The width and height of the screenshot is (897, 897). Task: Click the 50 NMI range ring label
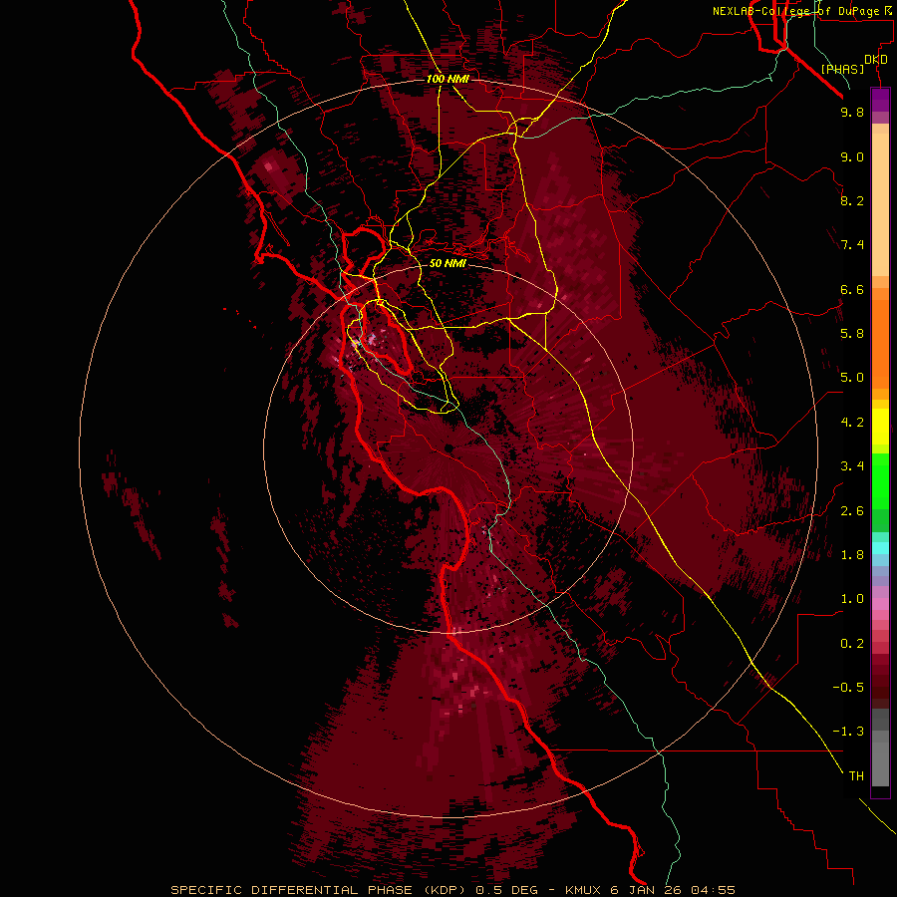pos(448,264)
